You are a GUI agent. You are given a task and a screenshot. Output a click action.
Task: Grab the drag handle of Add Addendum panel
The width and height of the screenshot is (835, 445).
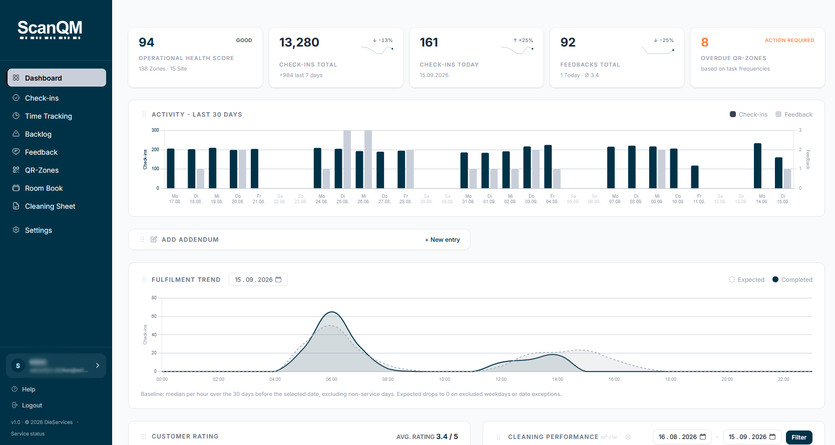(x=142, y=239)
